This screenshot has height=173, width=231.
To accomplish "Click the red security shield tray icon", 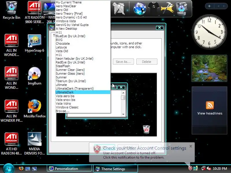I will click(190, 168).
